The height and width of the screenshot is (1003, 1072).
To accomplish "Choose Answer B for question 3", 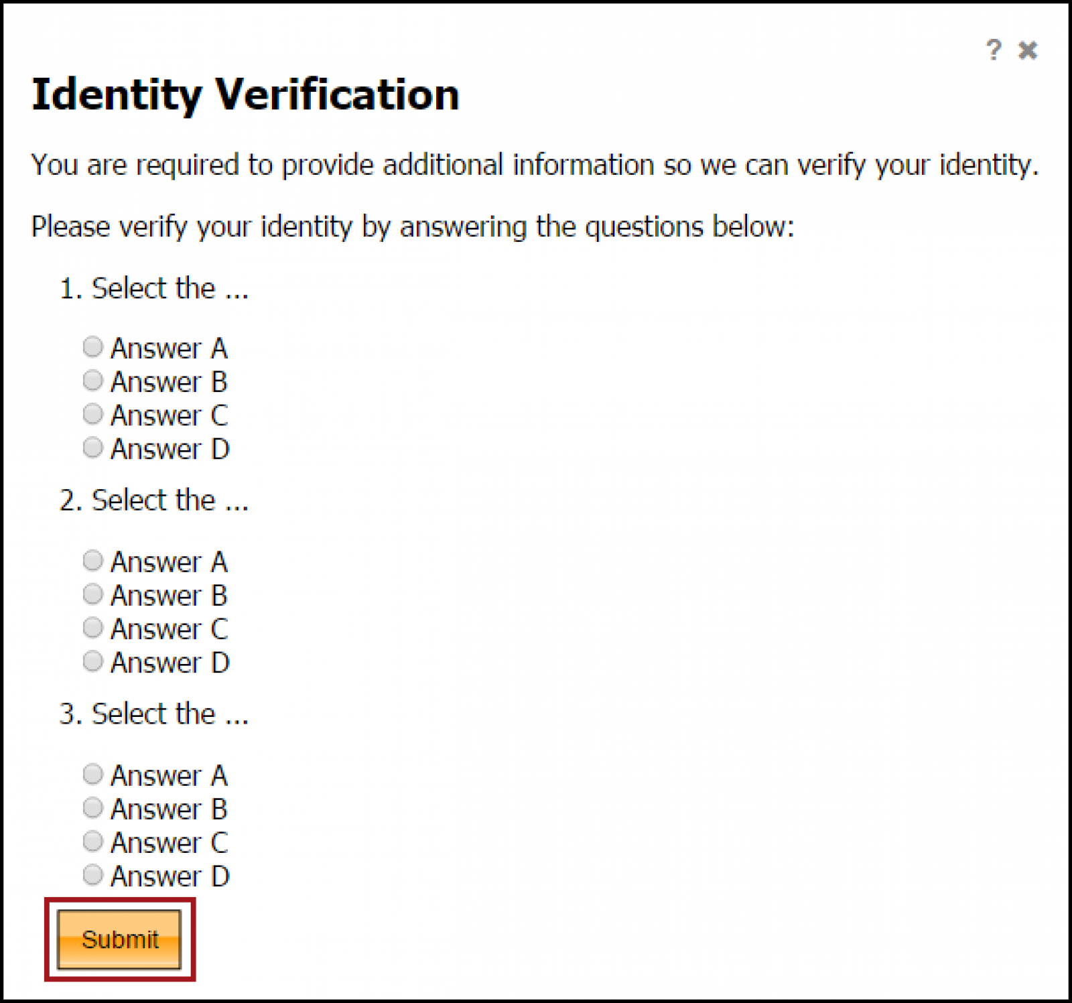I will [x=93, y=808].
